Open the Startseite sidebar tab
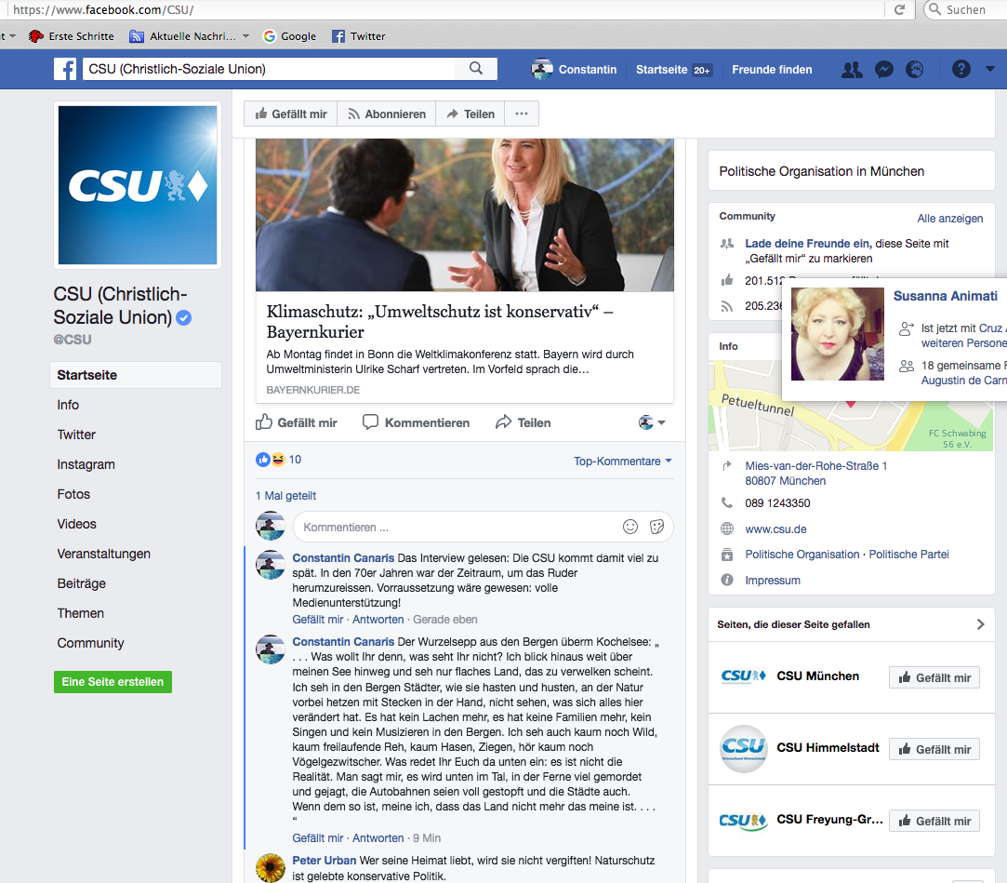This screenshot has height=883, width=1007. coord(136,375)
